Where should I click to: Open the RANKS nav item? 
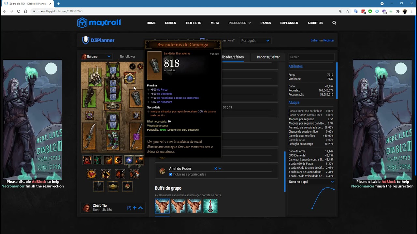click(266, 23)
